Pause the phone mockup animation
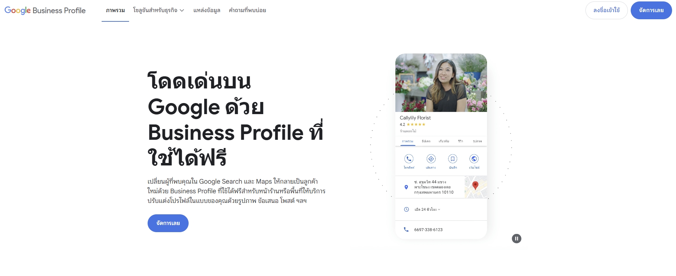Viewport: 676px width, 276px height. 516,239
